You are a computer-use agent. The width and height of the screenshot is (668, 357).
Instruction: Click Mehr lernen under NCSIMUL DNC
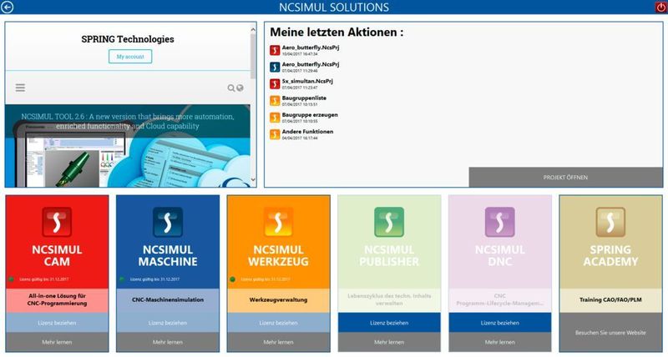point(500,342)
